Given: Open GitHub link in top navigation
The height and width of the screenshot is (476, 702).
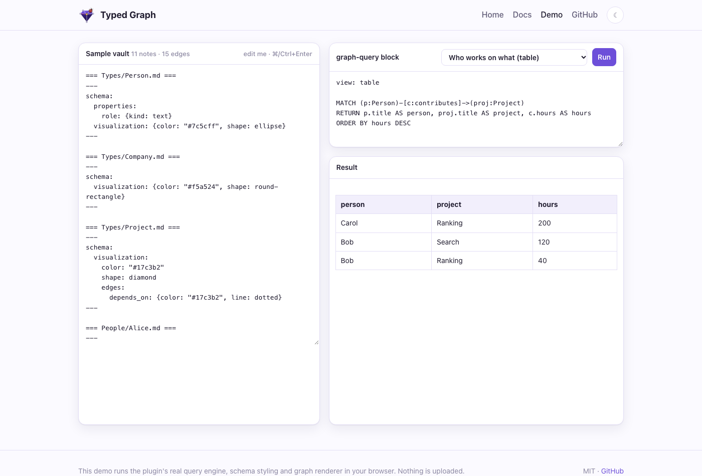Looking at the screenshot, I should (585, 15).
